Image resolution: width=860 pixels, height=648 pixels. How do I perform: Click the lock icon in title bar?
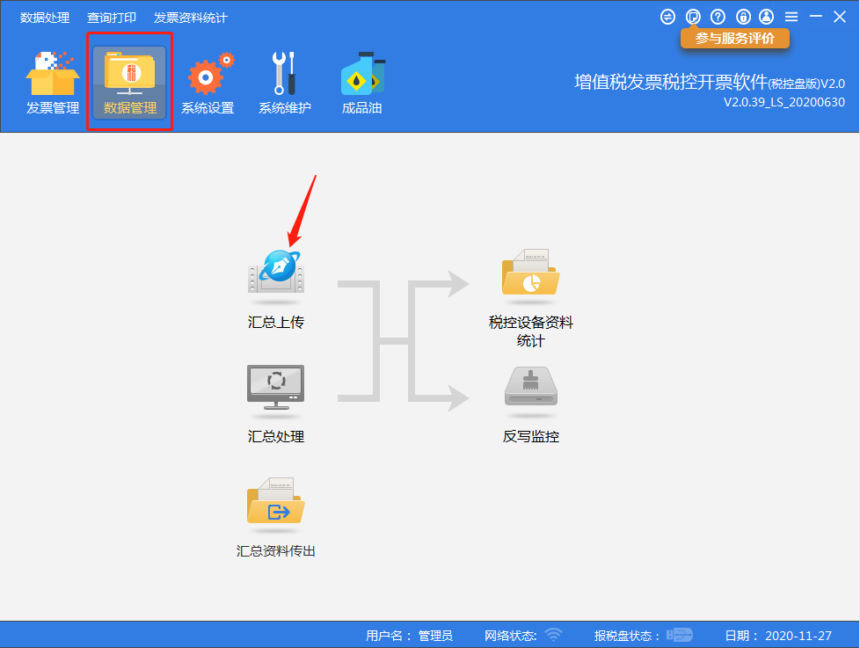click(x=743, y=17)
